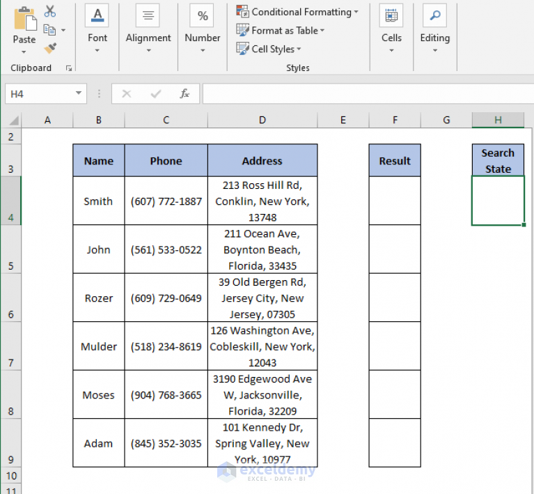Click the Number percent icon

202,16
